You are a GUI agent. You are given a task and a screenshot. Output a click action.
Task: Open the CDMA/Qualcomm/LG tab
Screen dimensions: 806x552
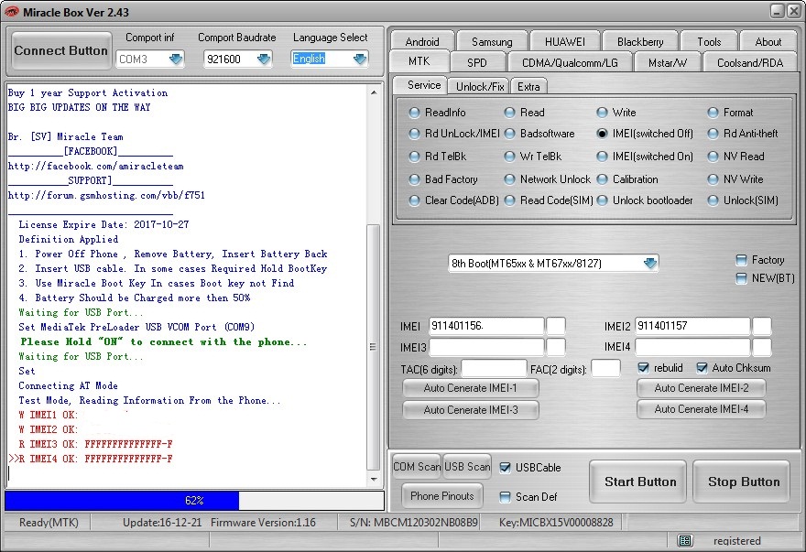pos(570,62)
